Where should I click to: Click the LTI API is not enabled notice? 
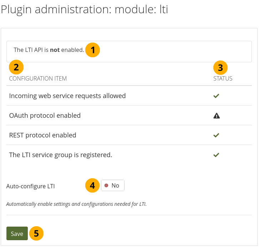(49, 50)
